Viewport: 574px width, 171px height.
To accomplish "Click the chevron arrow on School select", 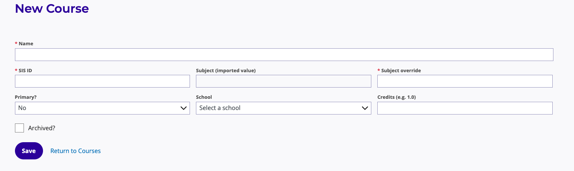I will 365,108.
